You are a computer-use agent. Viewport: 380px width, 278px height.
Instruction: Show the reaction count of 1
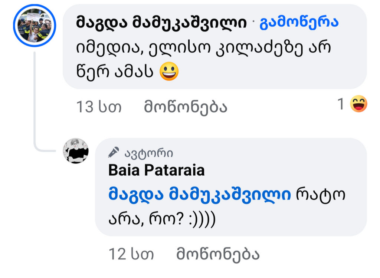(341, 105)
